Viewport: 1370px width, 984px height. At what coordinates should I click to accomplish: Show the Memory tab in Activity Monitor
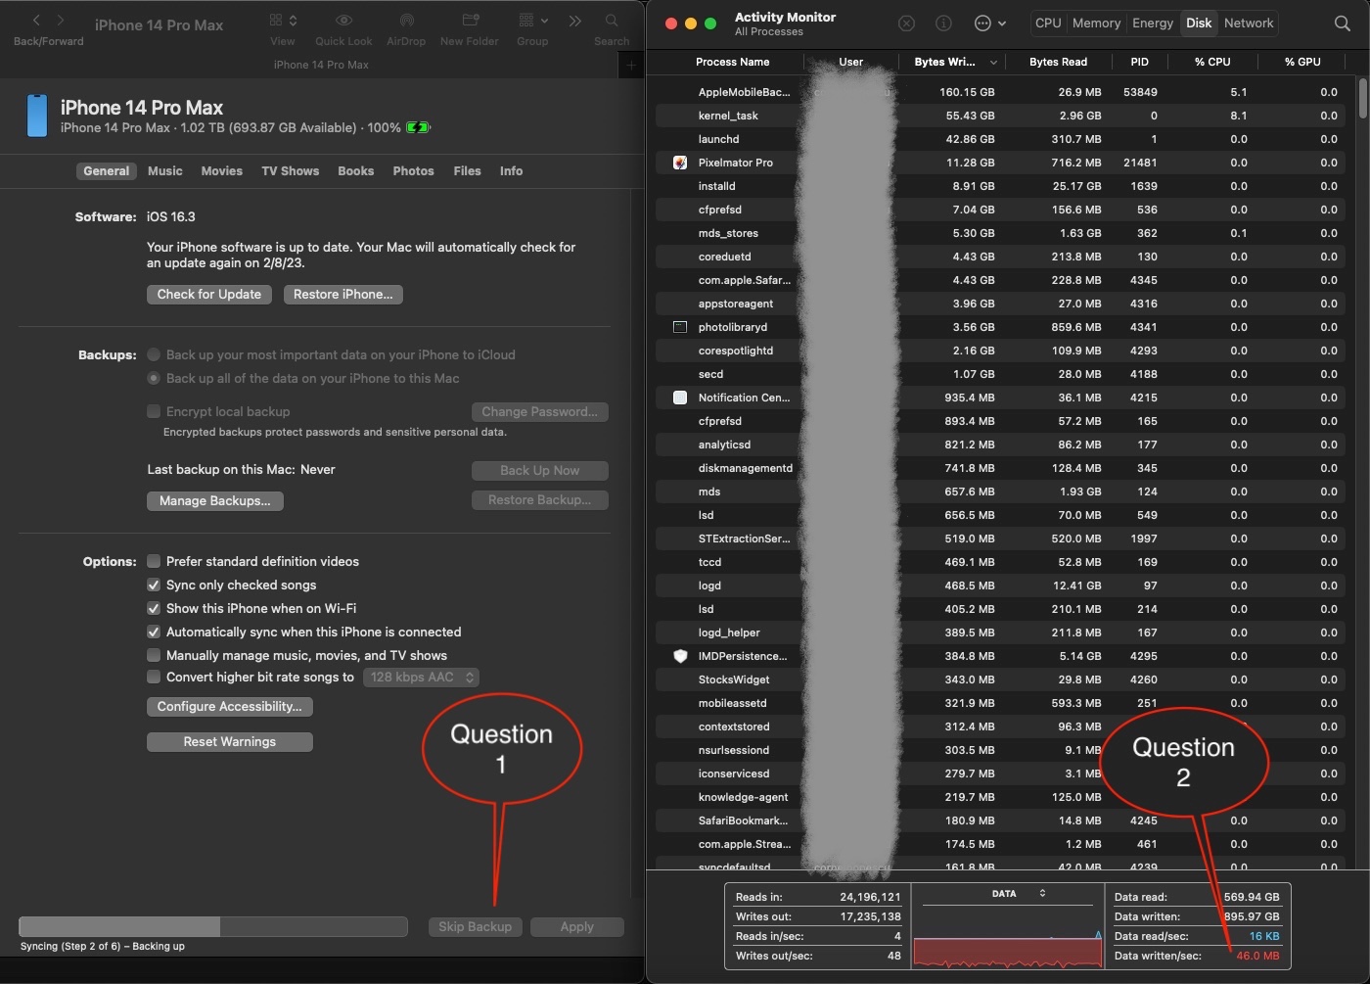tap(1096, 23)
